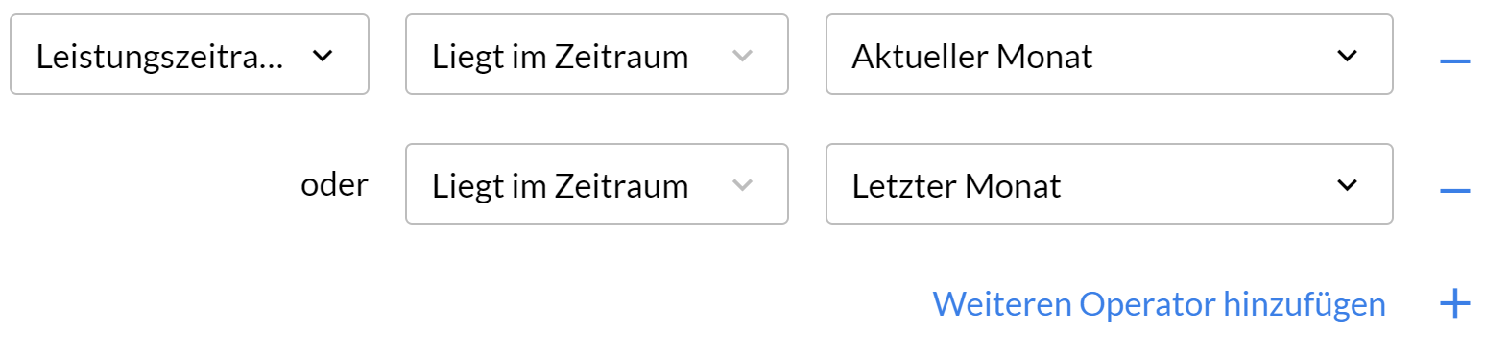Screen dimensions: 1509x358
Task: Remove the 'Aktueller Monat' filter row with minus icon
Action: click(1455, 61)
